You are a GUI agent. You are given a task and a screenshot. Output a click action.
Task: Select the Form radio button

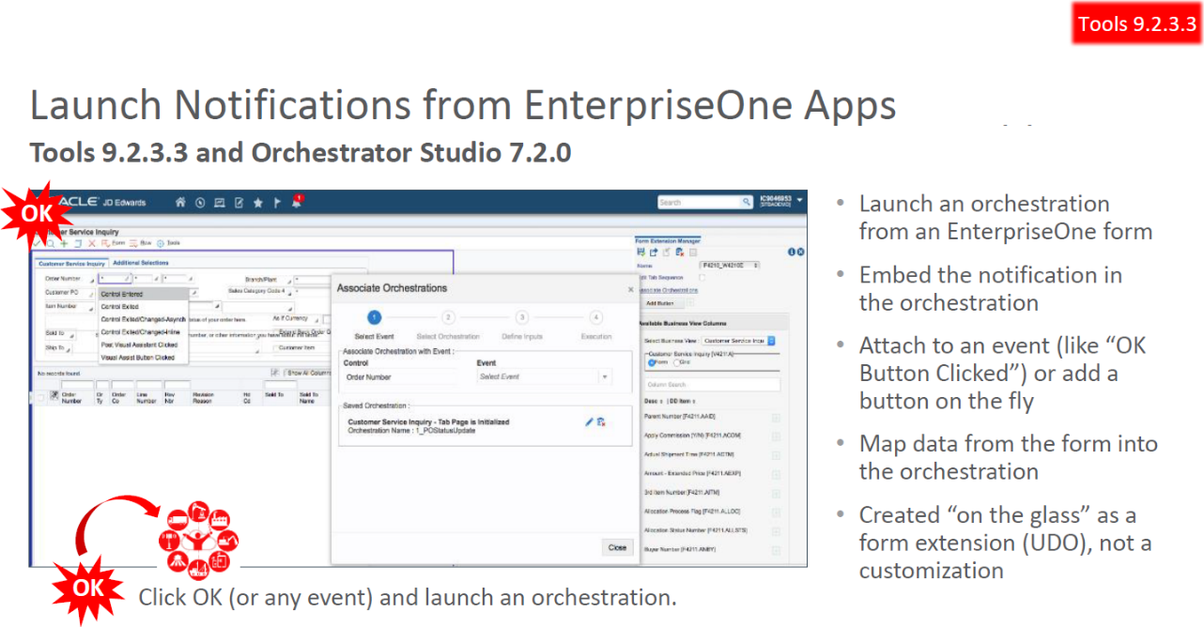[x=652, y=362]
